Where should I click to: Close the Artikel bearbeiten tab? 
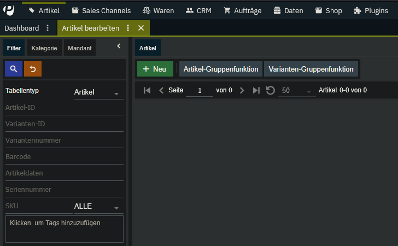tap(141, 28)
